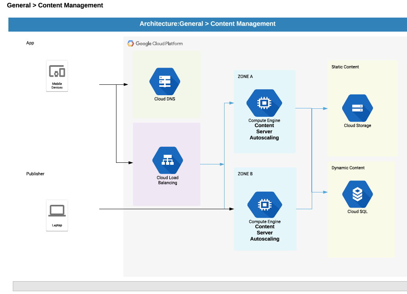Select the 'Cloud Load Balancing' caption

pos(168,180)
